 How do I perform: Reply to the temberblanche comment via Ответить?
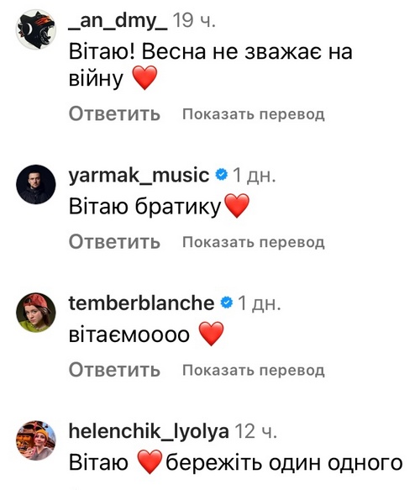point(114,370)
